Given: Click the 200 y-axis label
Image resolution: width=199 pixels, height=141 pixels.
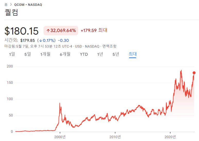Looking at the screenshot, I should point(10,66).
